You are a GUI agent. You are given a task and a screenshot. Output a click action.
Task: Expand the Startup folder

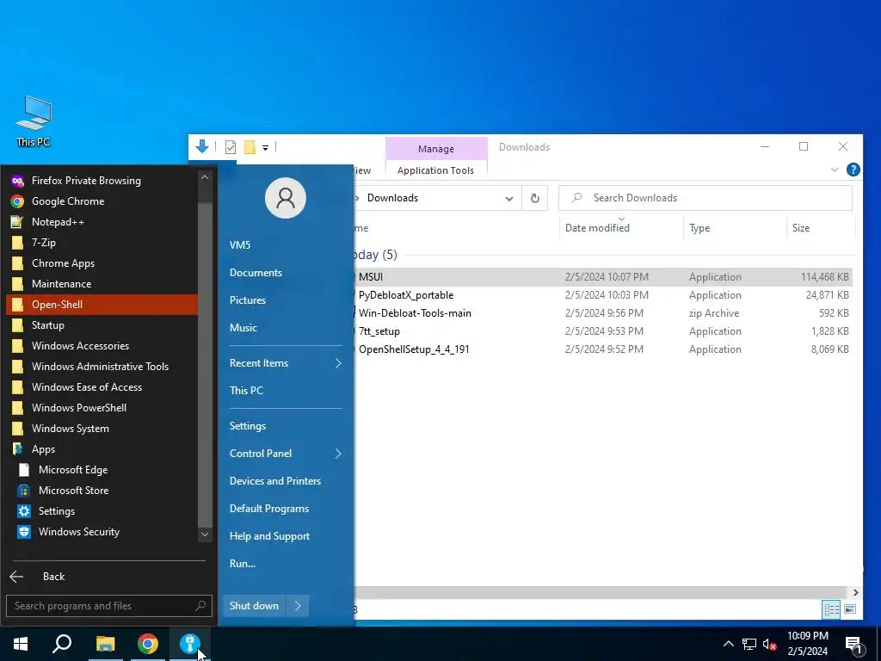tap(102, 324)
